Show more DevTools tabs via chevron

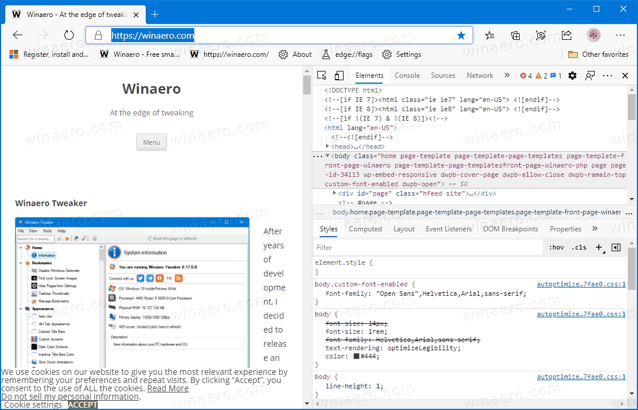[507, 76]
